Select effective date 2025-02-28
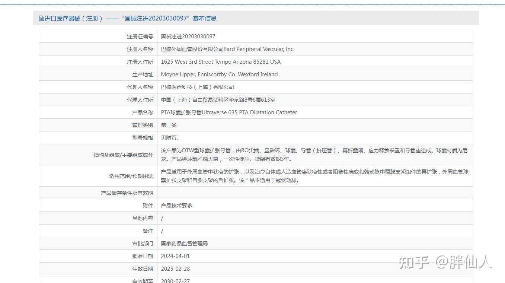This screenshot has height=283, width=505. [175, 269]
